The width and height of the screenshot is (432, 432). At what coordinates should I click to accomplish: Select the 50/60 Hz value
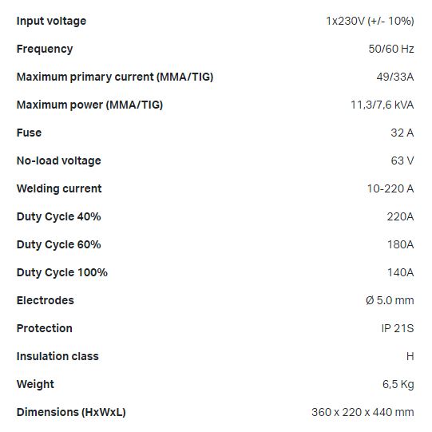(391, 49)
